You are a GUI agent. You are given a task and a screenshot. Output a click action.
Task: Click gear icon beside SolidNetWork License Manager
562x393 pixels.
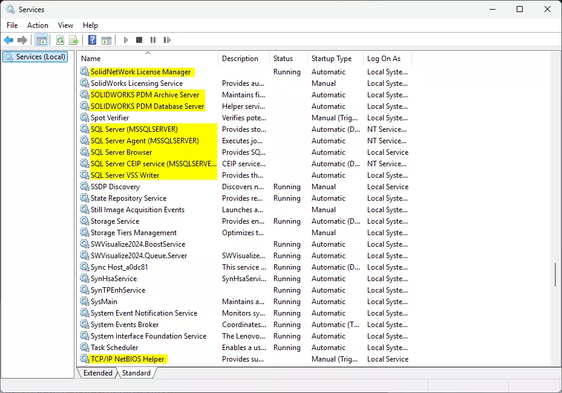pos(84,72)
